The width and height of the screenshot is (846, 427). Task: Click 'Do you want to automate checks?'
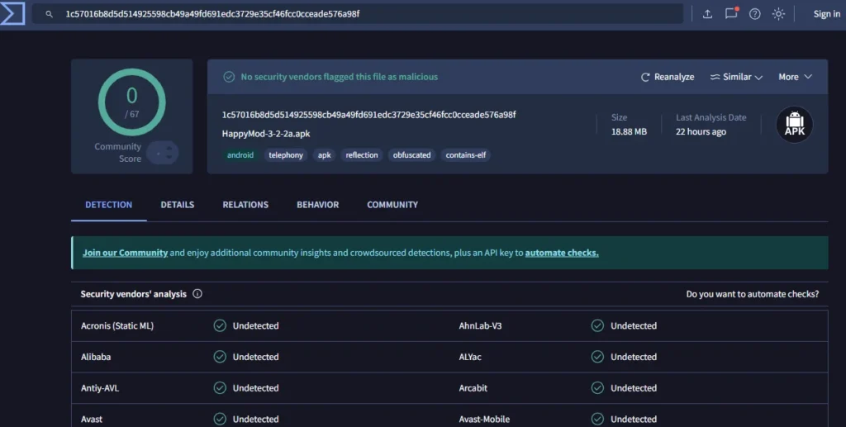[x=752, y=294]
